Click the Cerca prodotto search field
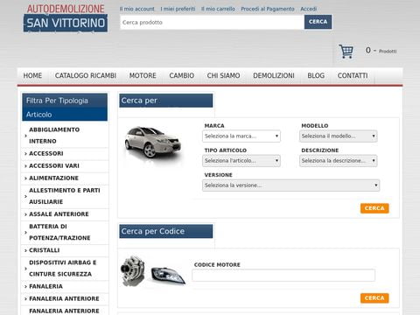The height and width of the screenshot is (315, 420). 212,22
